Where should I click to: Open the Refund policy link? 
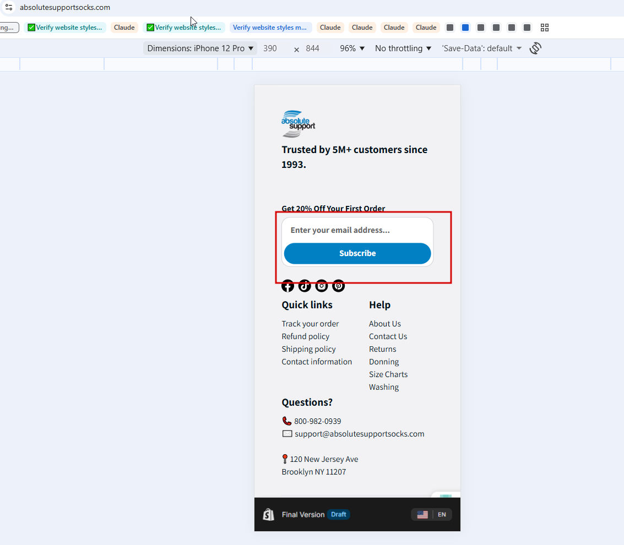coord(305,336)
